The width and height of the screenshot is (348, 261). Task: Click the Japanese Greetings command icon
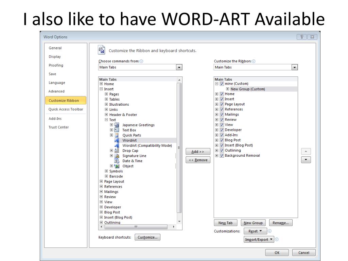117,125
